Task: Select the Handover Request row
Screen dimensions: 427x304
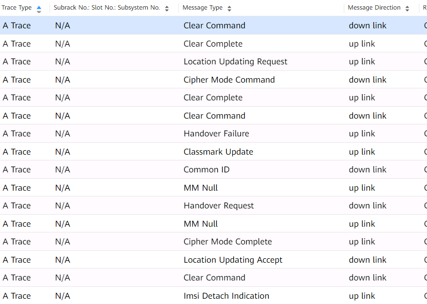Action: pyautogui.click(x=213, y=206)
